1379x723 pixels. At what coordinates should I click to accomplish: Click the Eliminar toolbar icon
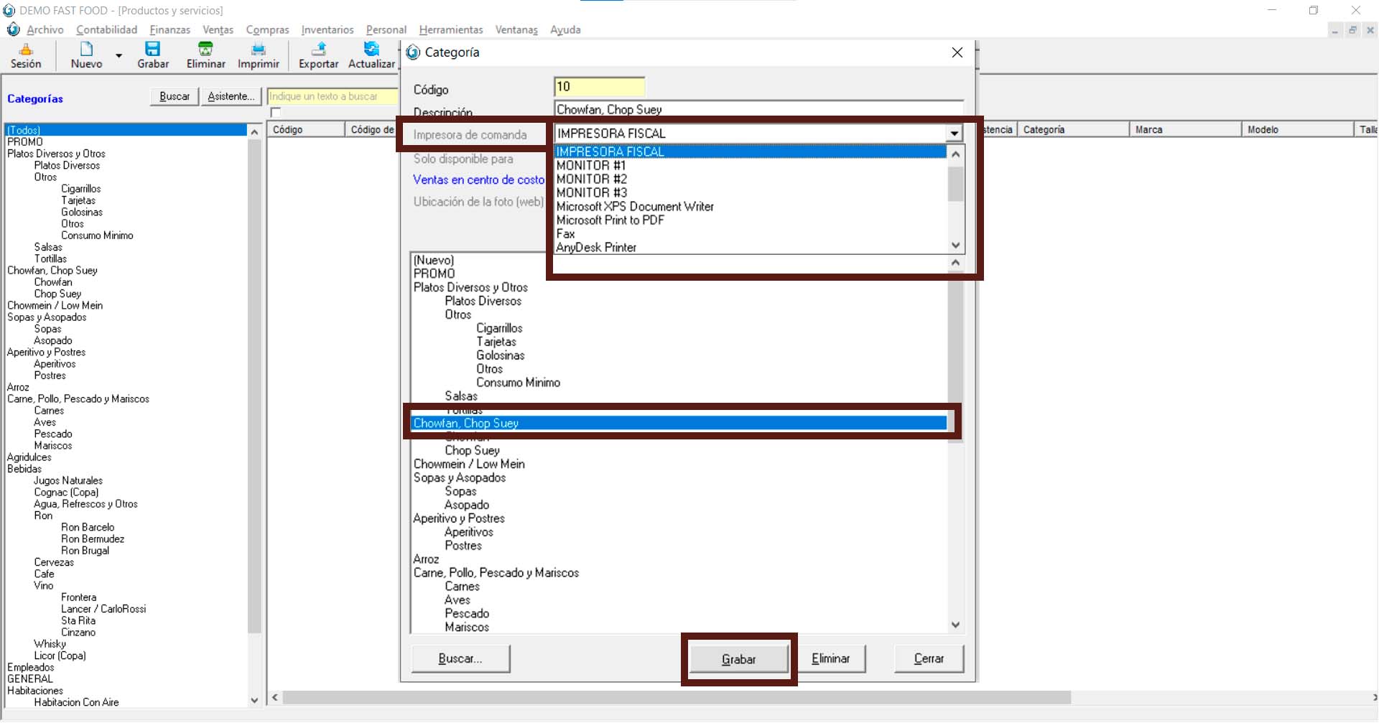pyautogui.click(x=205, y=50)
